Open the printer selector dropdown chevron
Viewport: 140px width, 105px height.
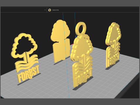coord(45,10)
